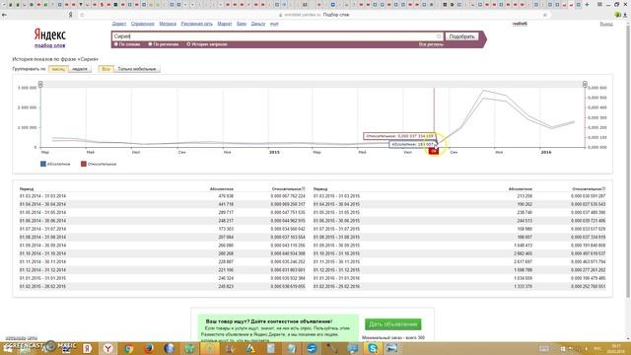631x355 pixels.
Task: Click the right chart range slider handle
Action: tap(585, 84)
